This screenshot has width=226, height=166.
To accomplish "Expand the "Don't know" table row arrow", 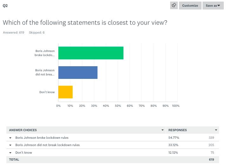I will click(x=10, y=153).
